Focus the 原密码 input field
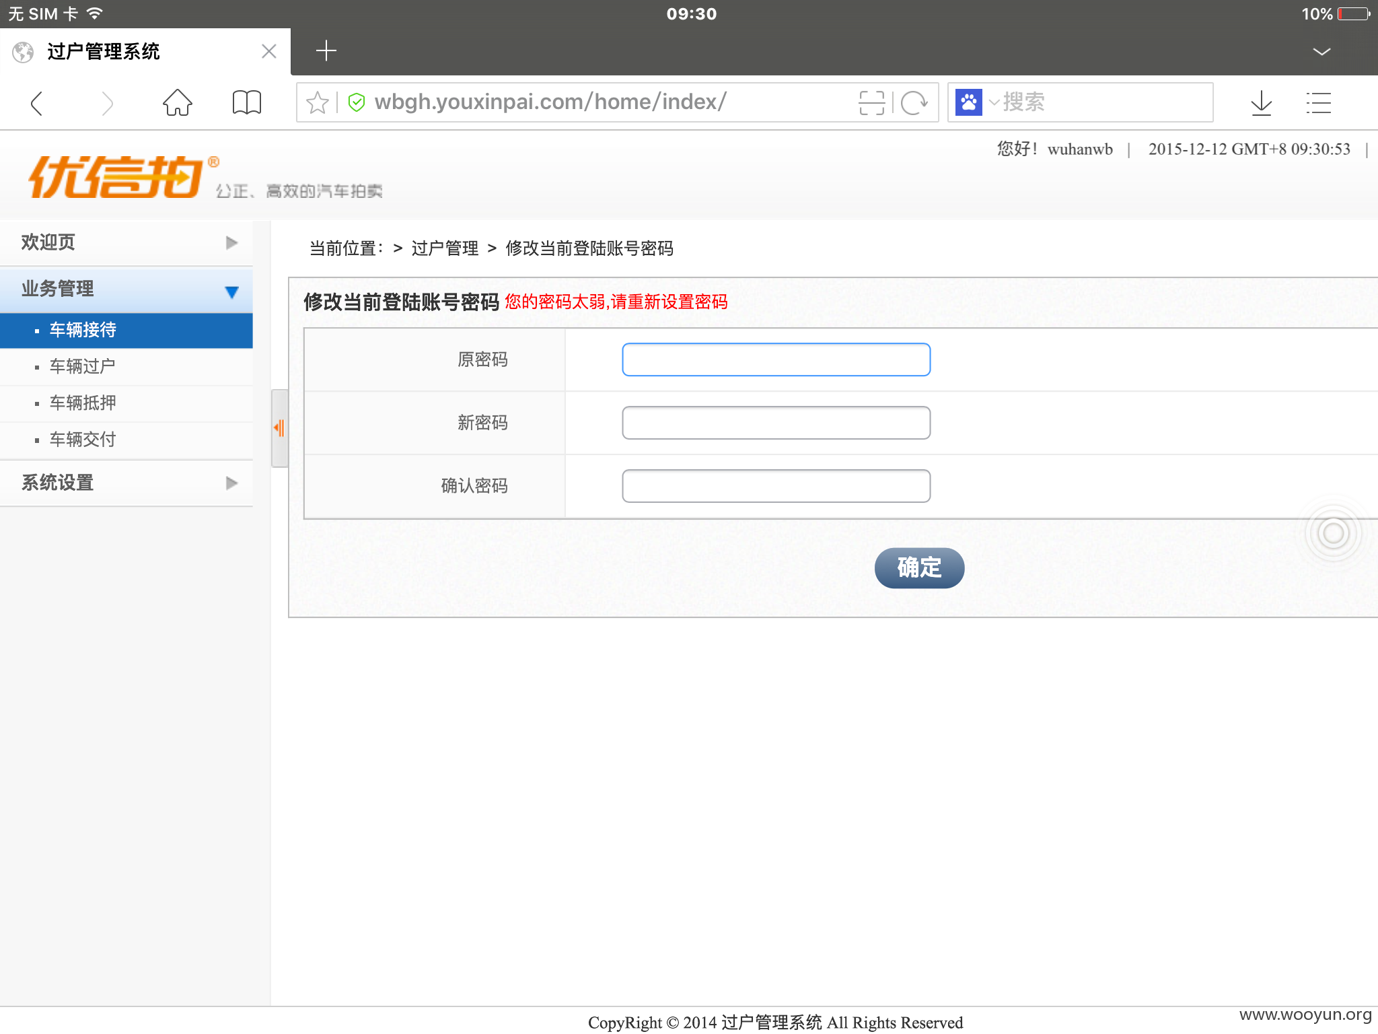Image resolution: width=1378 pixels, height=1034 pixels. pos(776,359)
